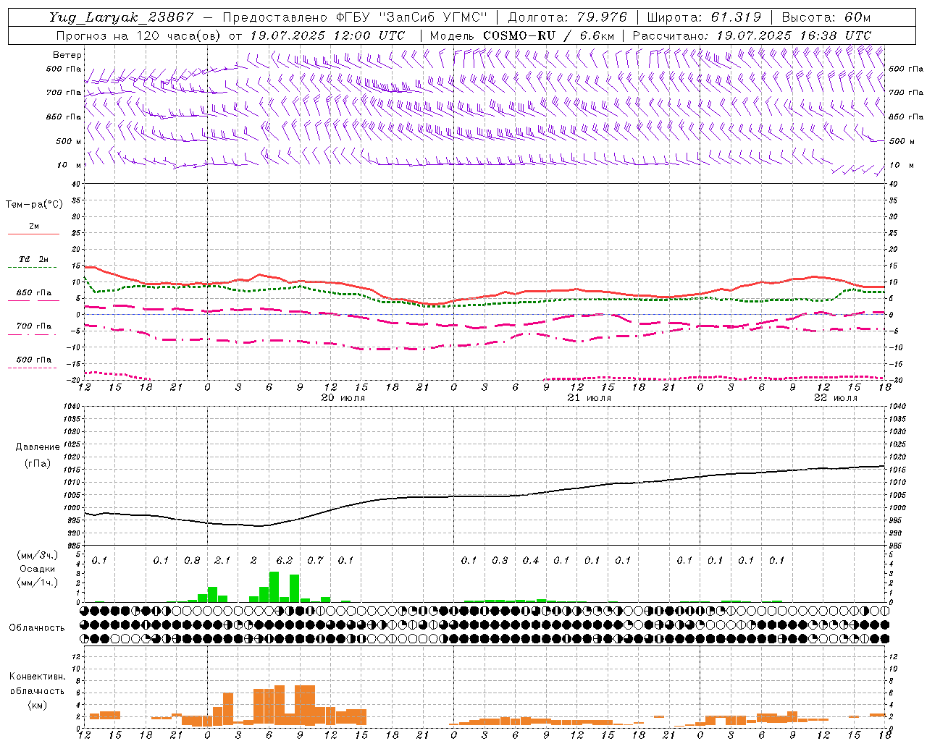Select the longitude value Долгота: 79.976
This screenshot has width=927, height=741.
point(567,17)
